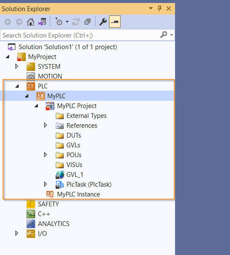The image size is (230, 255).
Task: Open the Solution Explorer window position menu
Action: tap(151, 8)
